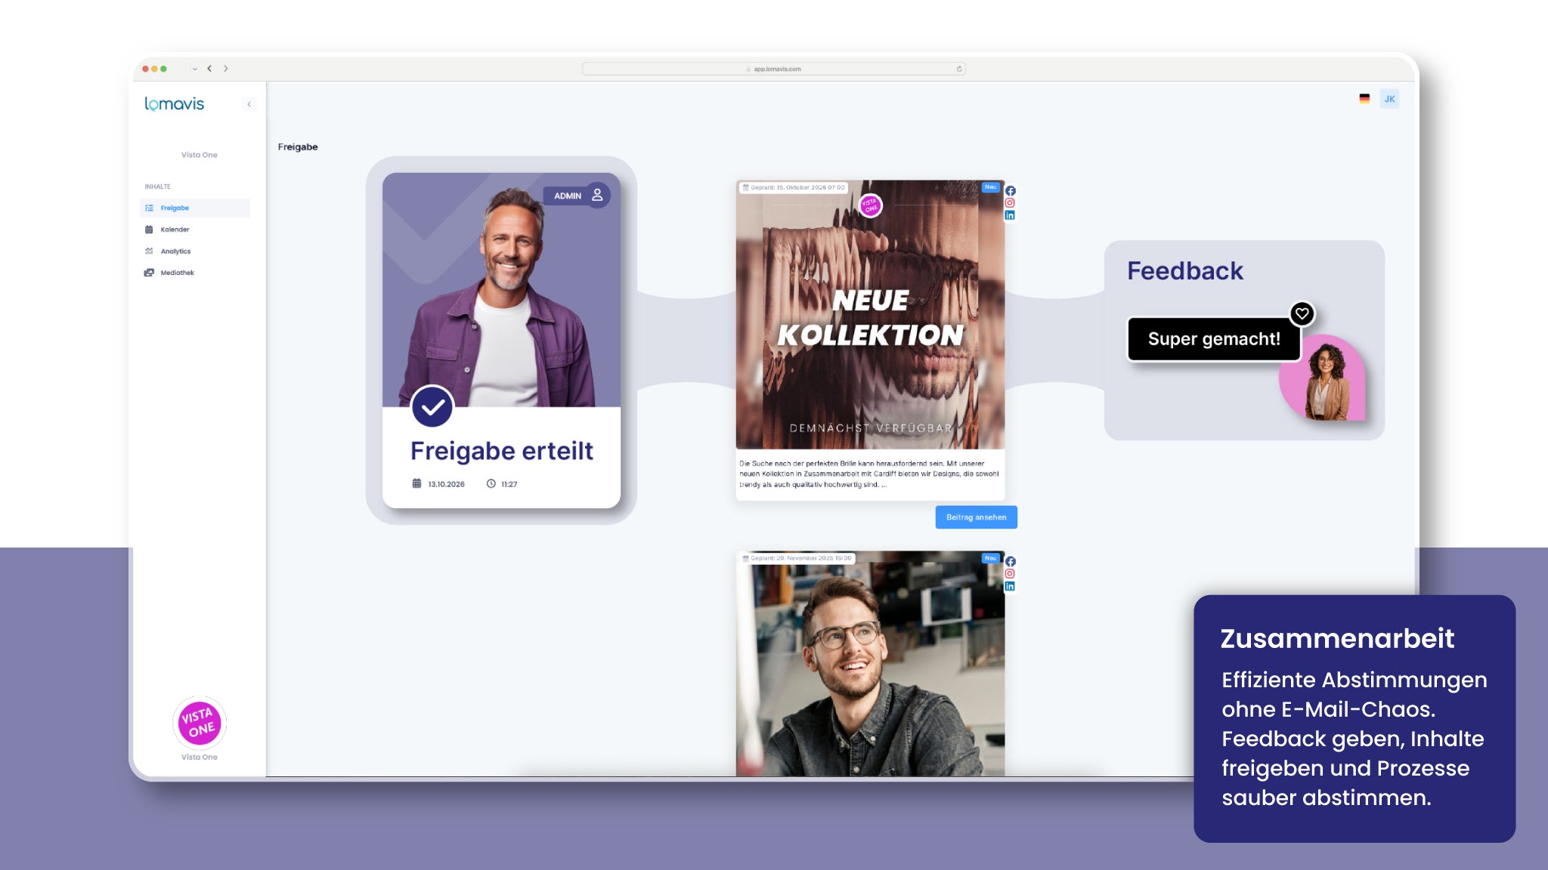The image size is (1548, 870).
Task: Open Freigabe in the sidebar
Action: (x=175, y=208)
